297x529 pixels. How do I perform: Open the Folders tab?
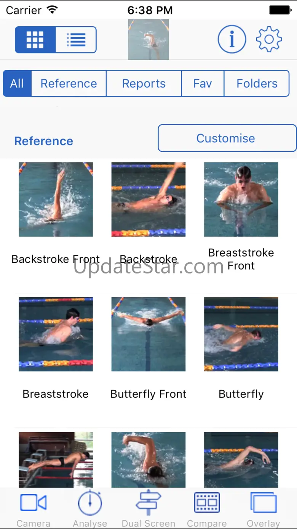pos(257,84)
